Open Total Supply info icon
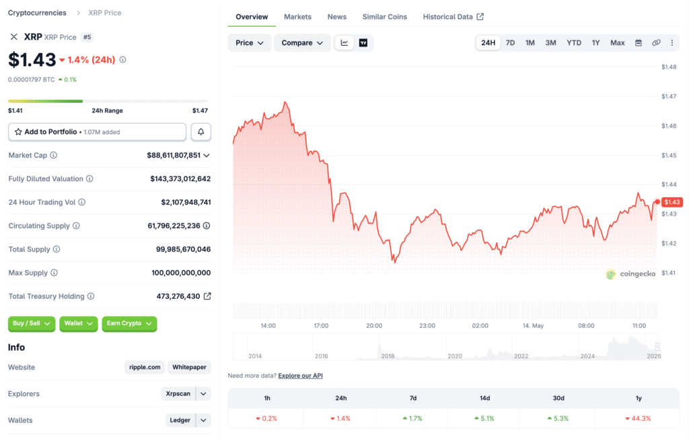This screenshot has width=689, height=439. tap(57, 249)
